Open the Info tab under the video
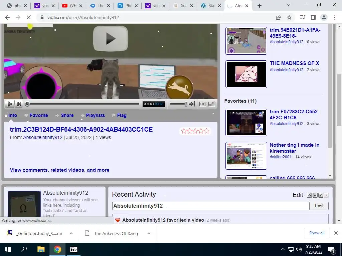 tap(11, 115)
